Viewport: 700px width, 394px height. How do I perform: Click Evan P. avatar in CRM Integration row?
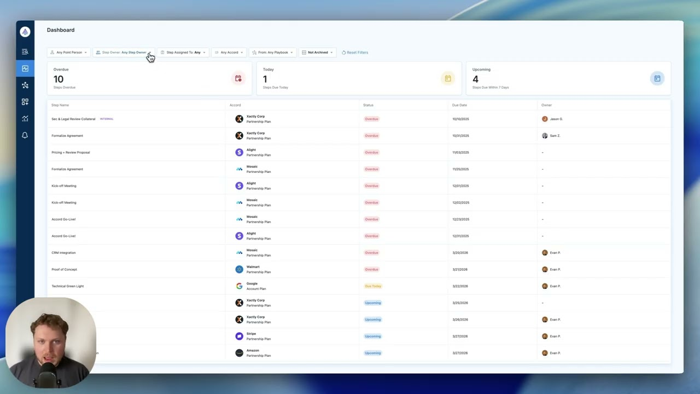(x=545, y=253)
